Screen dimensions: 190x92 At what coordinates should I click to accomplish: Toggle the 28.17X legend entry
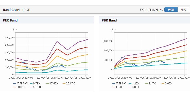pyautogui.click(x=69, y=83)
